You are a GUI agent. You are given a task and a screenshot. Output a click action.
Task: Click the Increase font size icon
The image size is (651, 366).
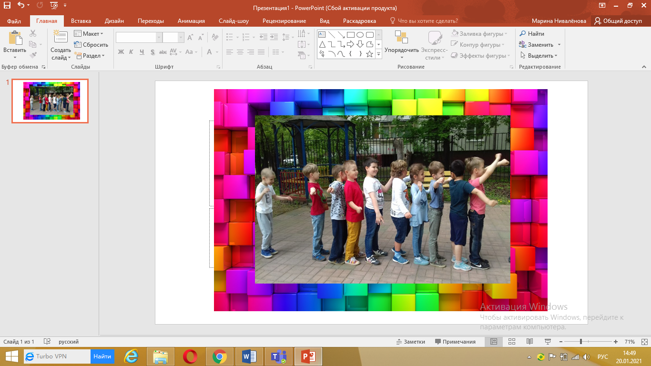tap(190, 37)
